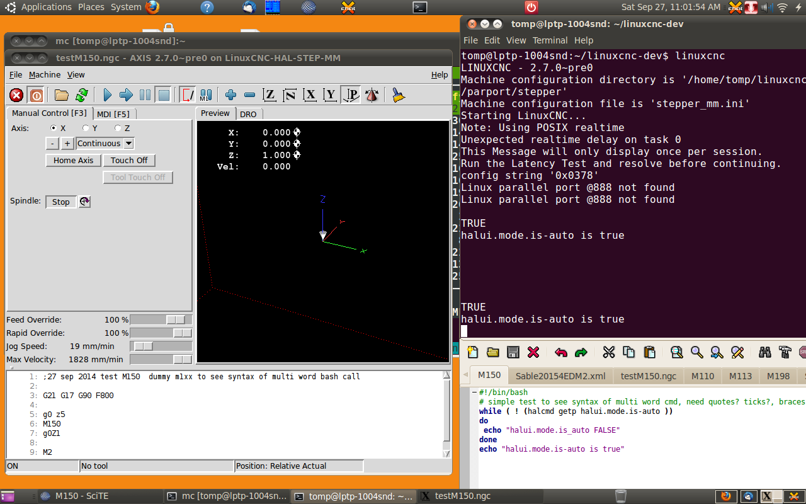Screen dimensions: 806x504
Task: Switch to the MDI [F5] tab
Action: tap(113, 114)
